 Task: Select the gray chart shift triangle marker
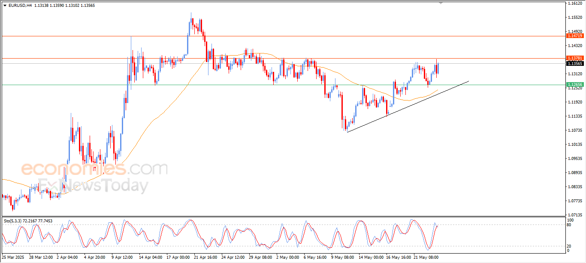(x=441, y=3)
